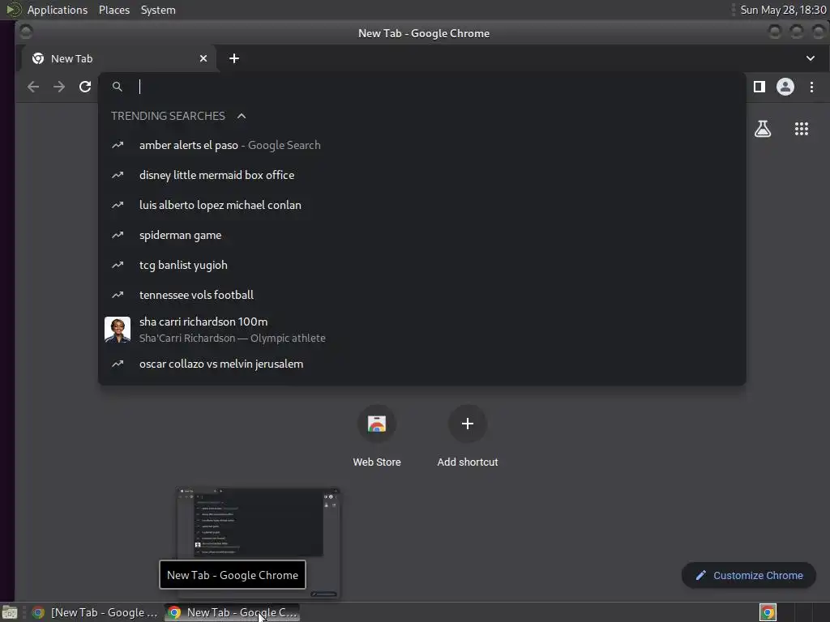Viewport: 830px width, 622px height.
Task: Select suggestion spiderman game
Action: [421, 235]
